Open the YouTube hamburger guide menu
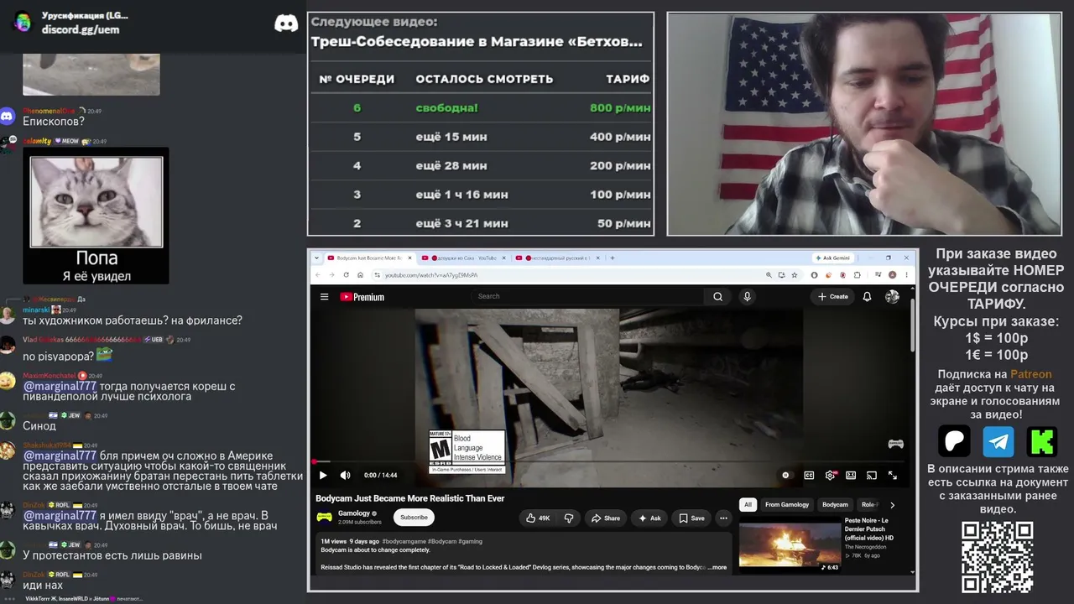This screenshot has width=1074, height=604. coord(324,296)
